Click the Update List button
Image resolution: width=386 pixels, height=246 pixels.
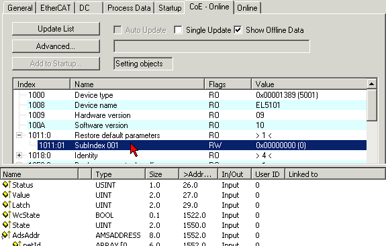click(56, 29)
